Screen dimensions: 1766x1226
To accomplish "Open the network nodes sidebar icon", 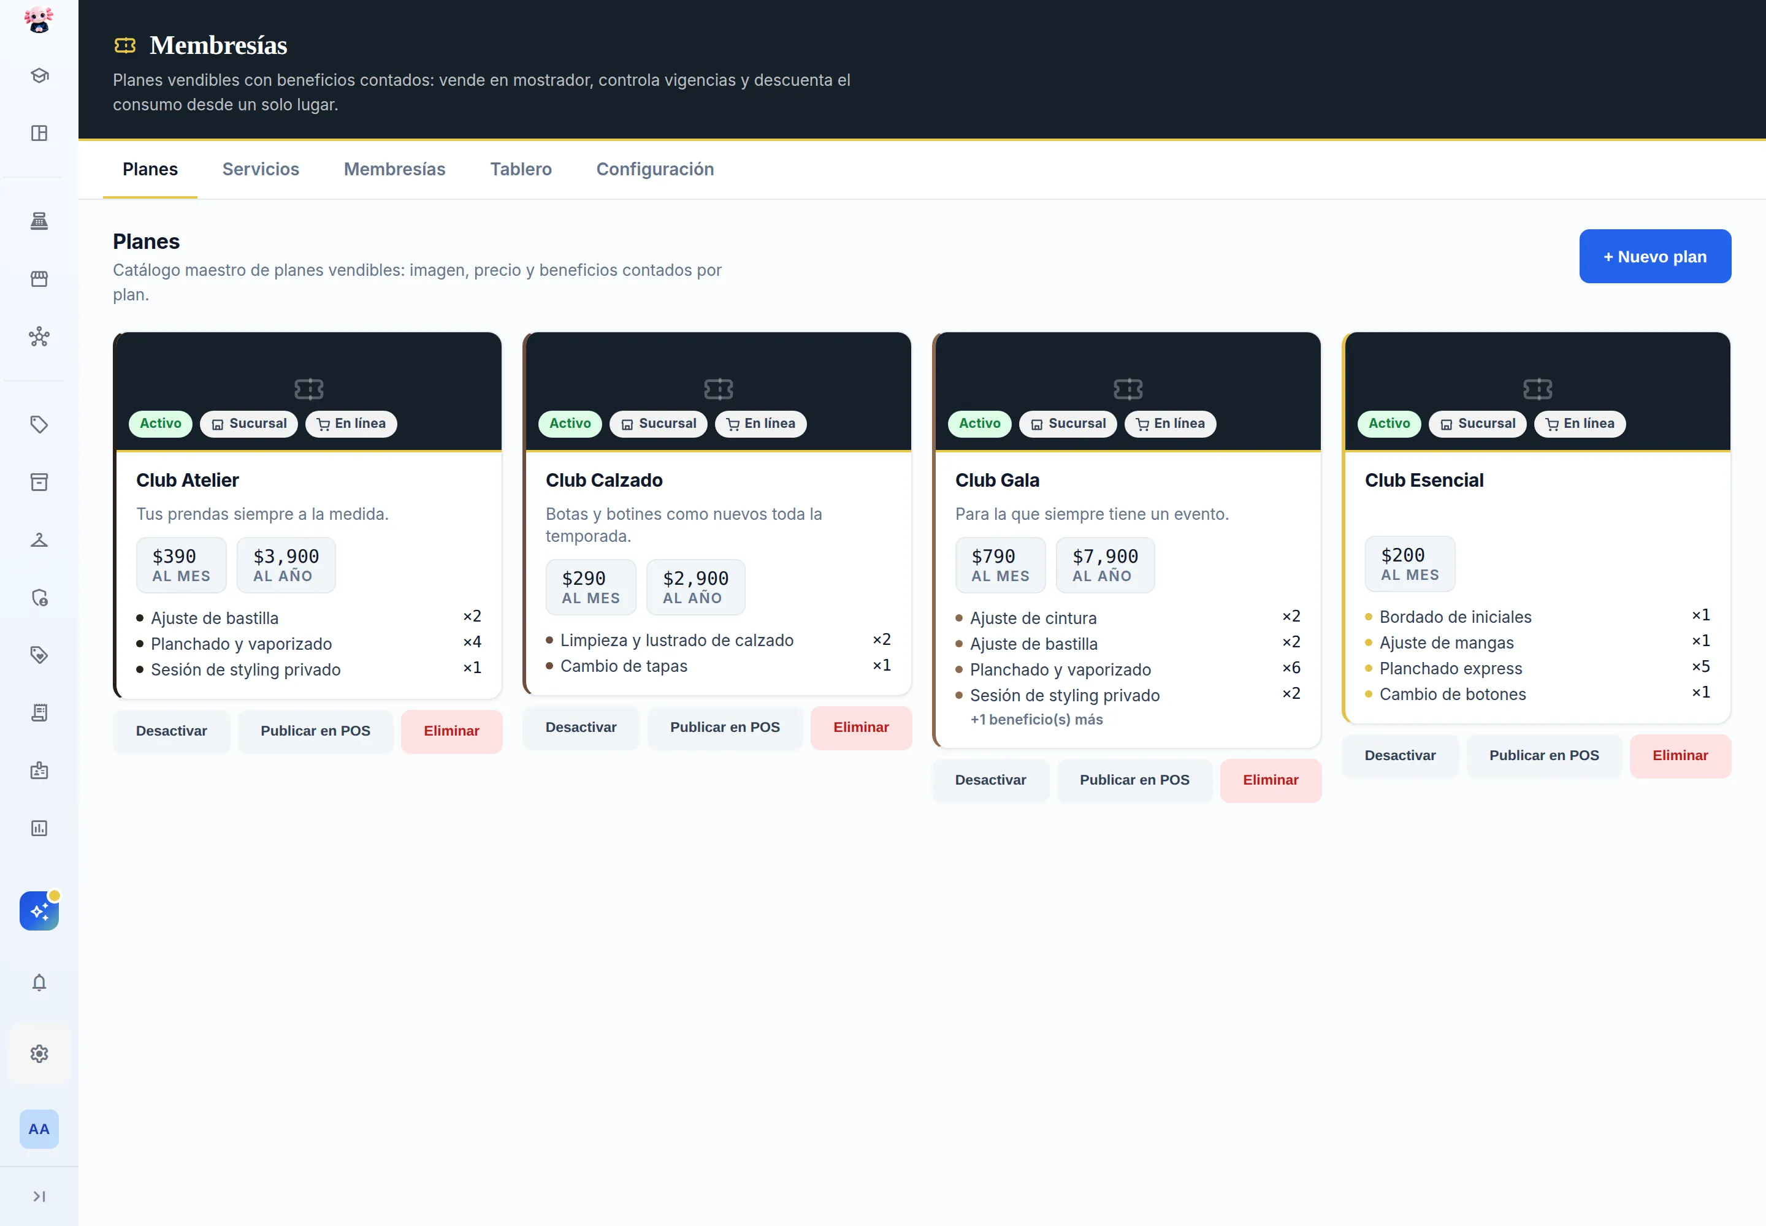I will [39, 337].
